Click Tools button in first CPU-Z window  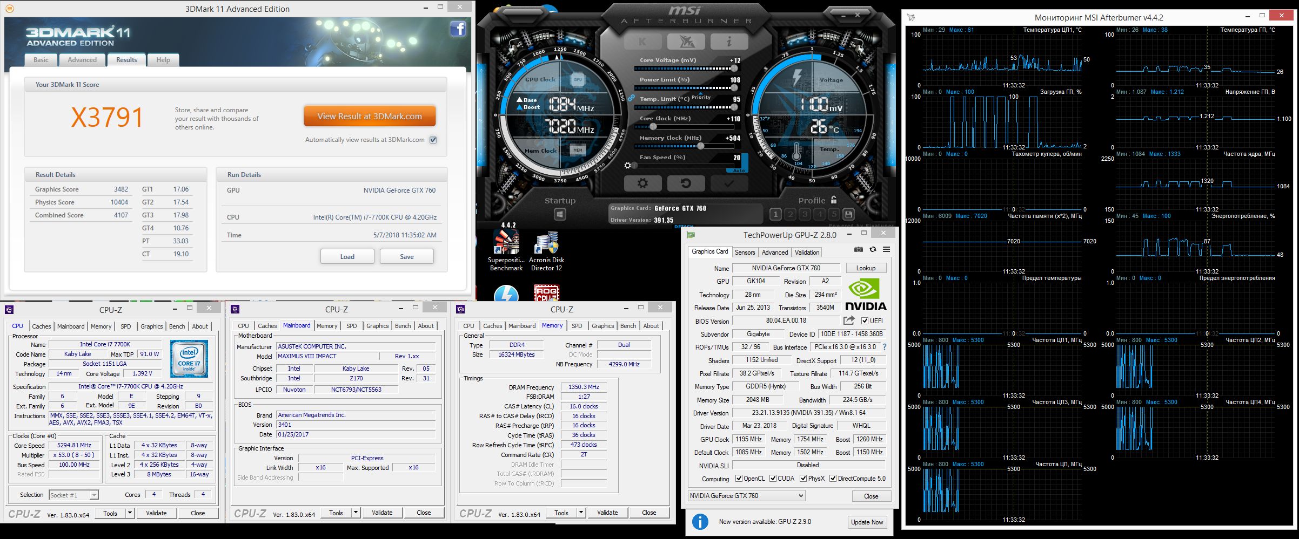[110, 513]
